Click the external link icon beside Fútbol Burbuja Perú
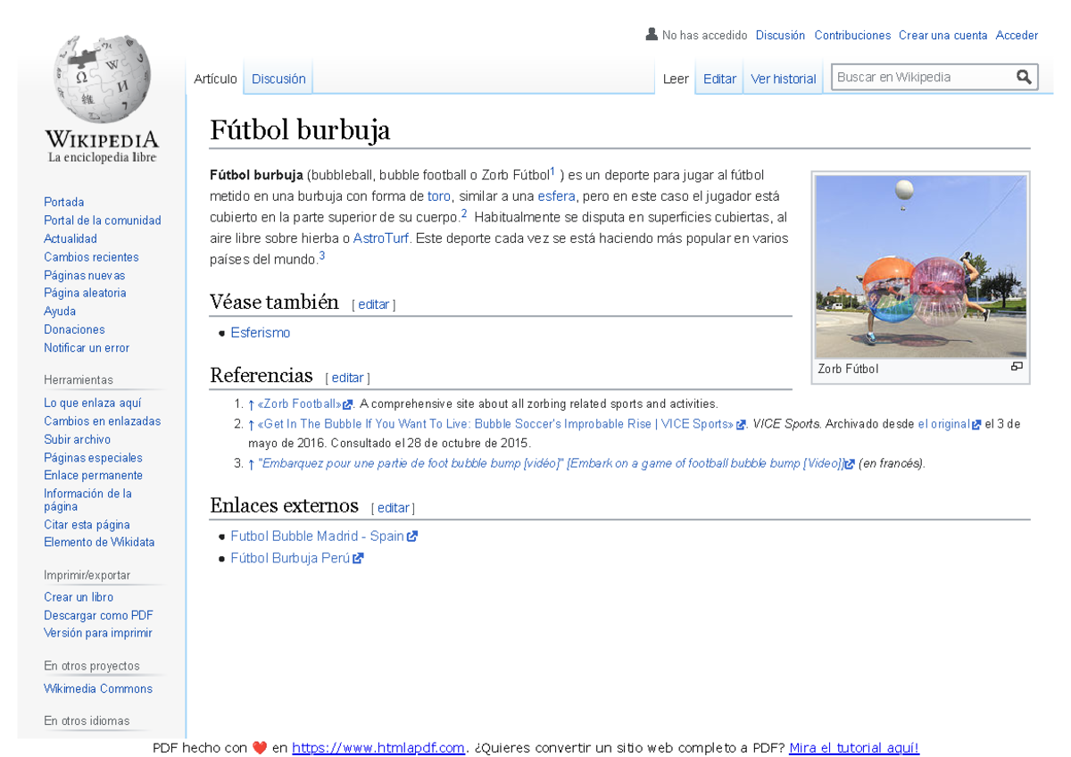Screen dimensions: 1071x757 (x=358, y=557)
